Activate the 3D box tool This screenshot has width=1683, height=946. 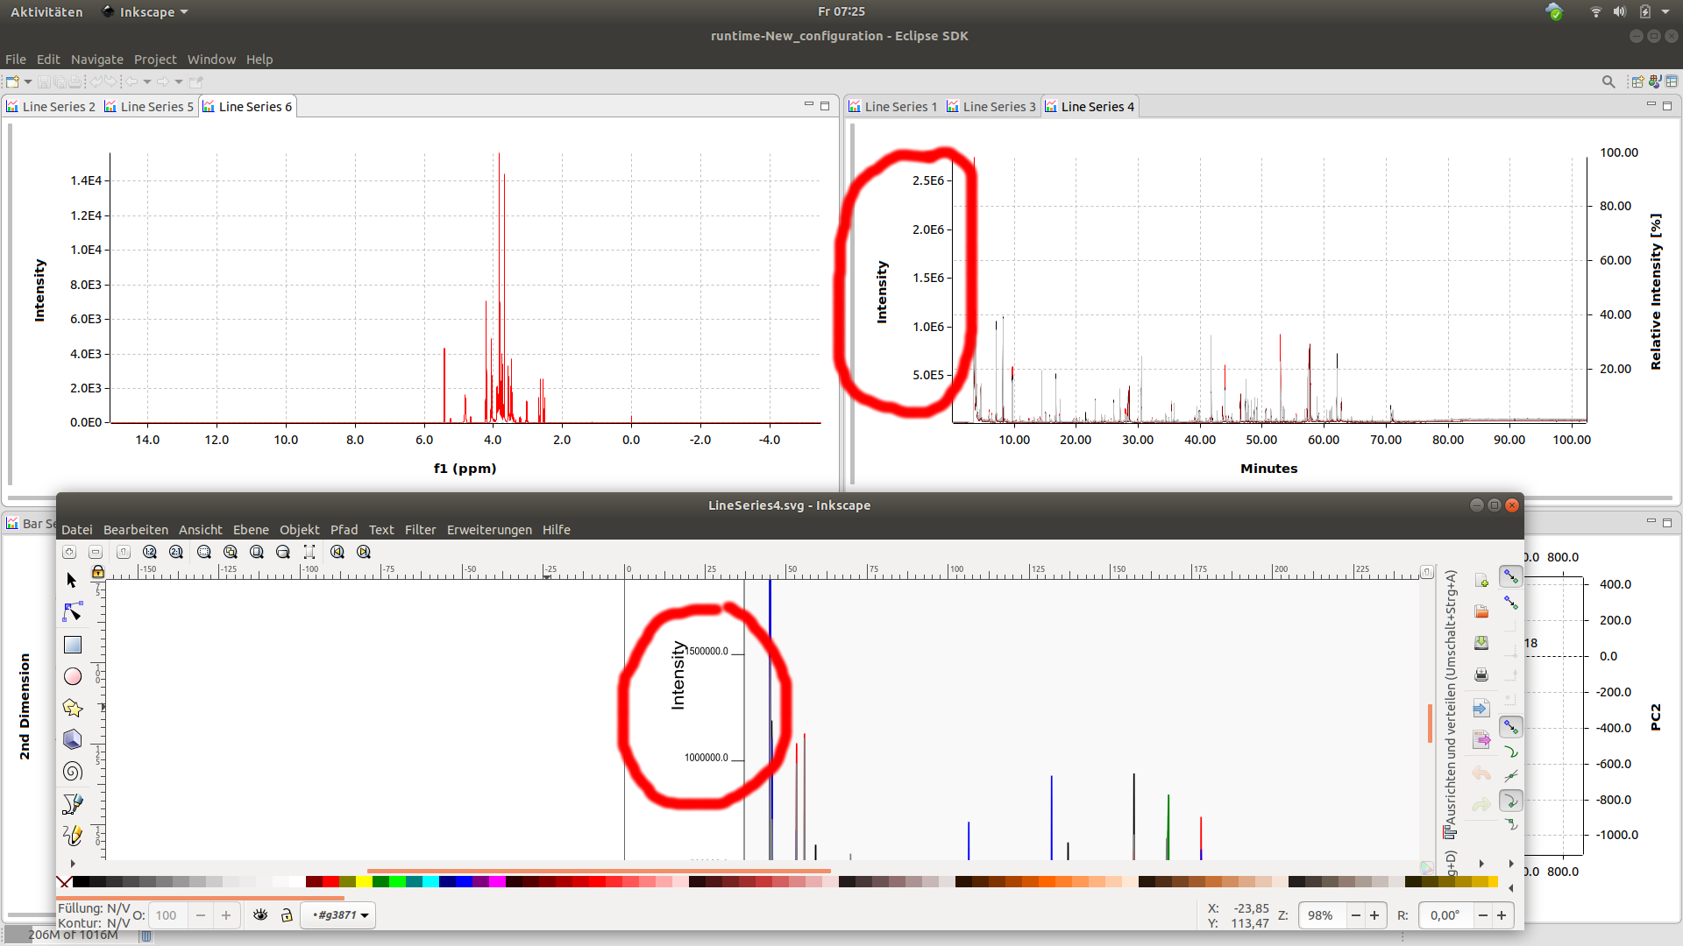coord(73,739)
